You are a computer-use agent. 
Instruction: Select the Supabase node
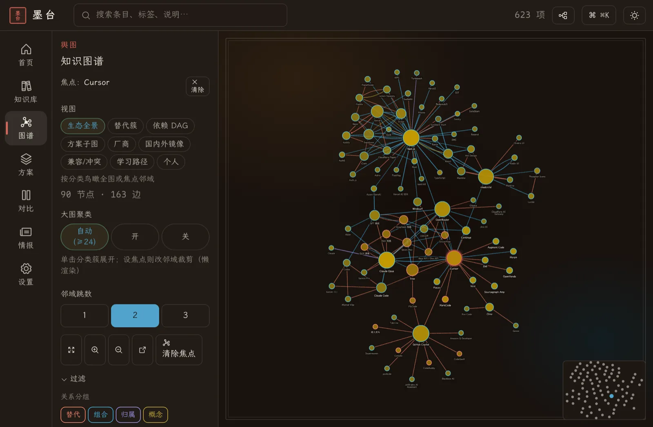tap(369, 134)
